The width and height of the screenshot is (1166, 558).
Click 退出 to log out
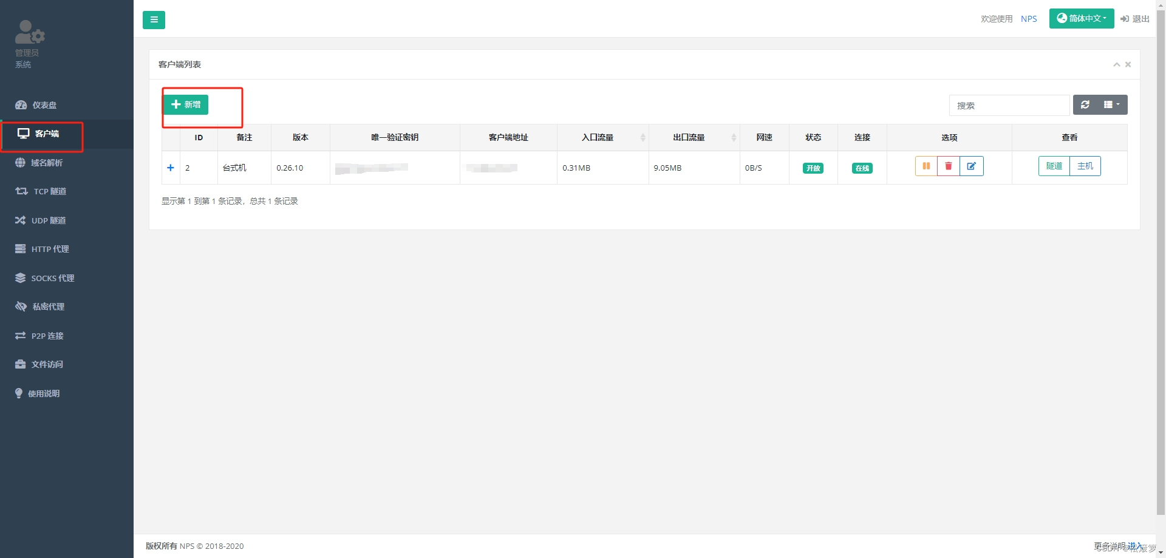(x=1135, y=19)
